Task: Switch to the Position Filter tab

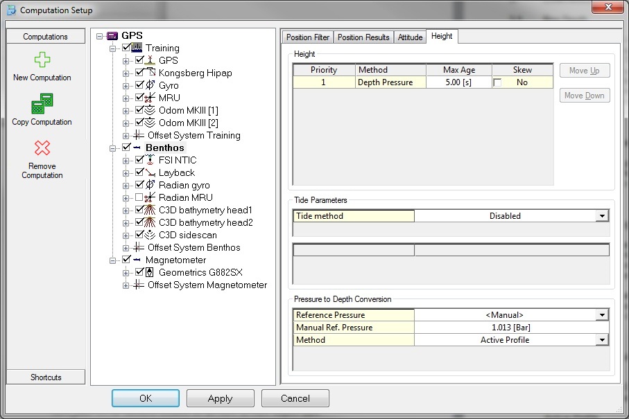Action: pyautogui.click(x=308, y=37)
